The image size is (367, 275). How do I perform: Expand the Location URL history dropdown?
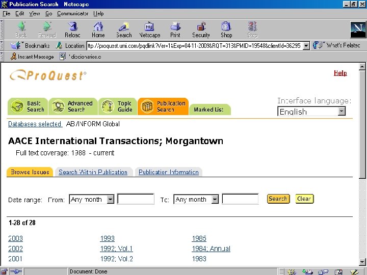[x=306, y=46]
